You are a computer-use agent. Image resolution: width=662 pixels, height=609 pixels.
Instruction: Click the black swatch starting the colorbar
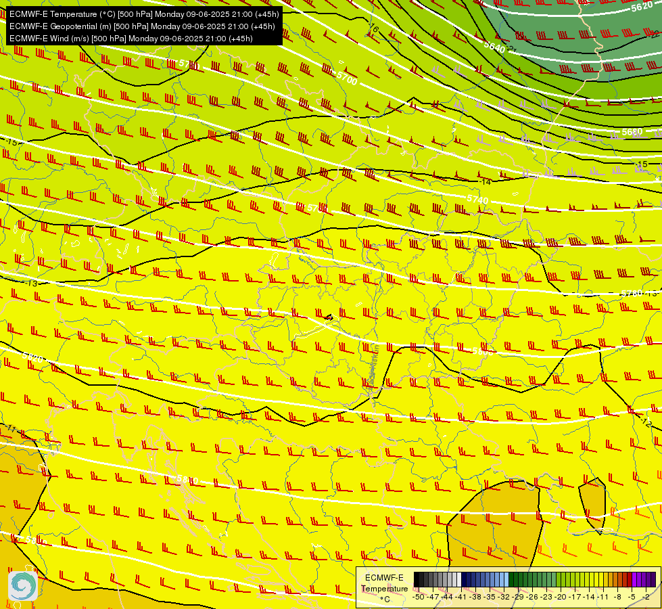point(417,580)
